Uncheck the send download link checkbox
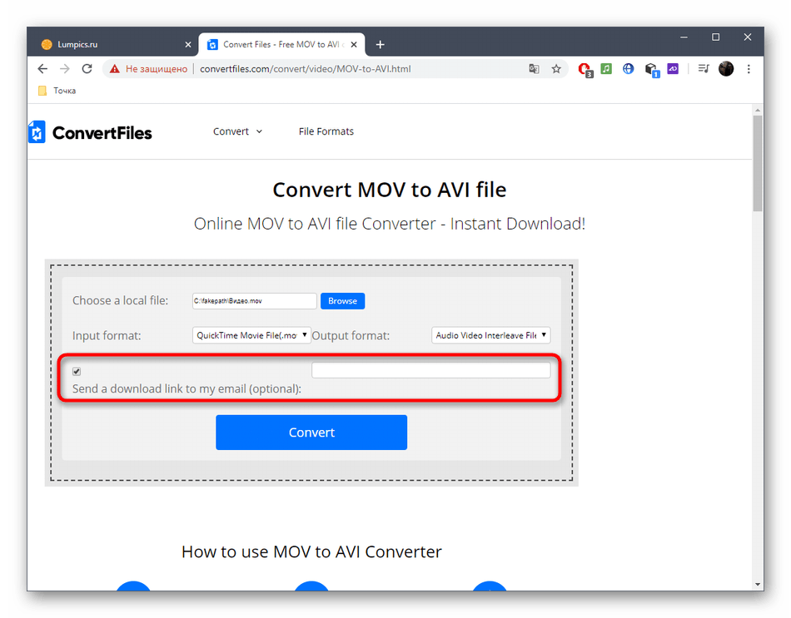Screen dimensions: 791x618 pyautogui.click(x=77, y=372)
